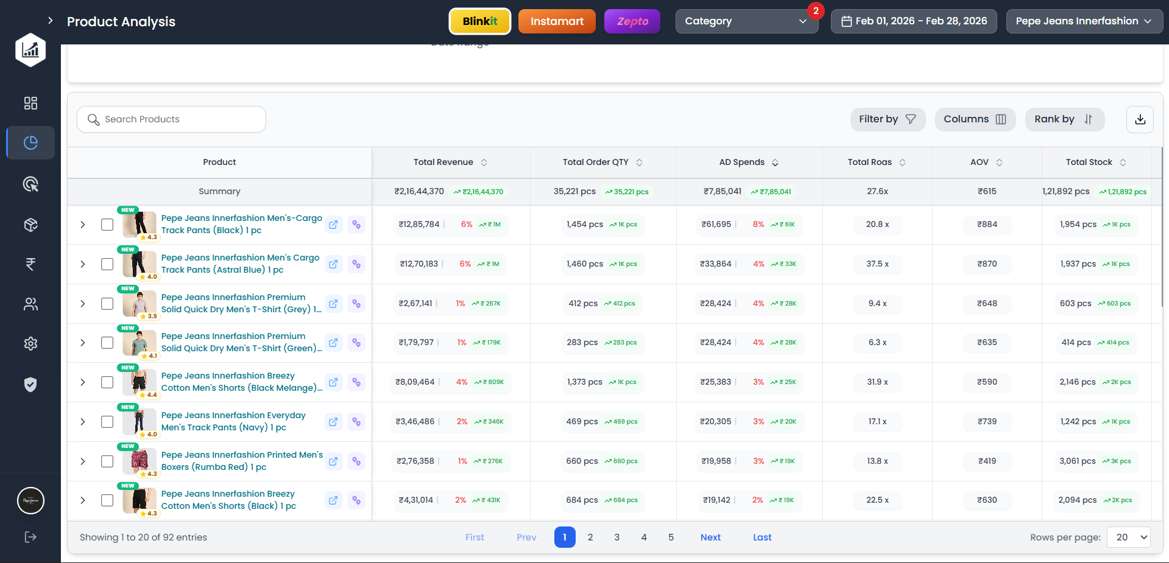Select checkbox for Breezy Shorts (Black Melange)
The width and height of the screenshot is (1169, 563).
[x=107, y=382]
